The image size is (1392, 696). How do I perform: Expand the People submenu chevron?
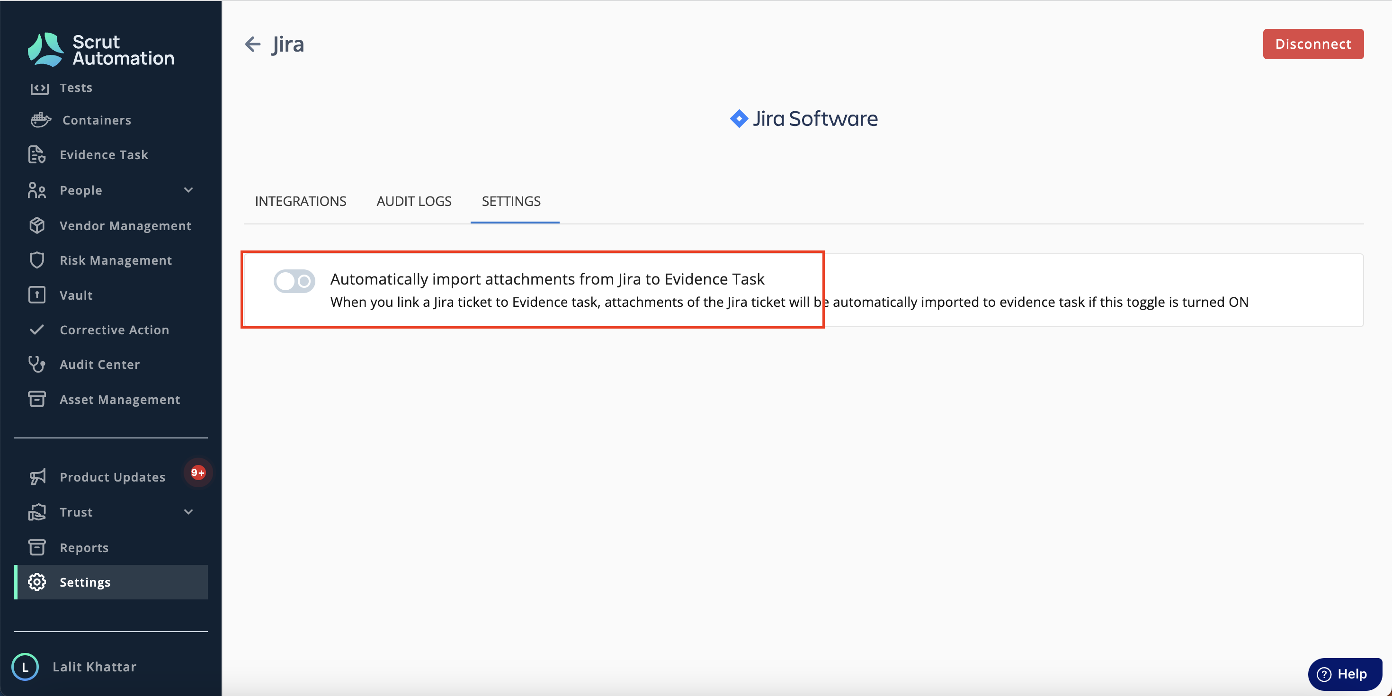[x=188, y=190]
